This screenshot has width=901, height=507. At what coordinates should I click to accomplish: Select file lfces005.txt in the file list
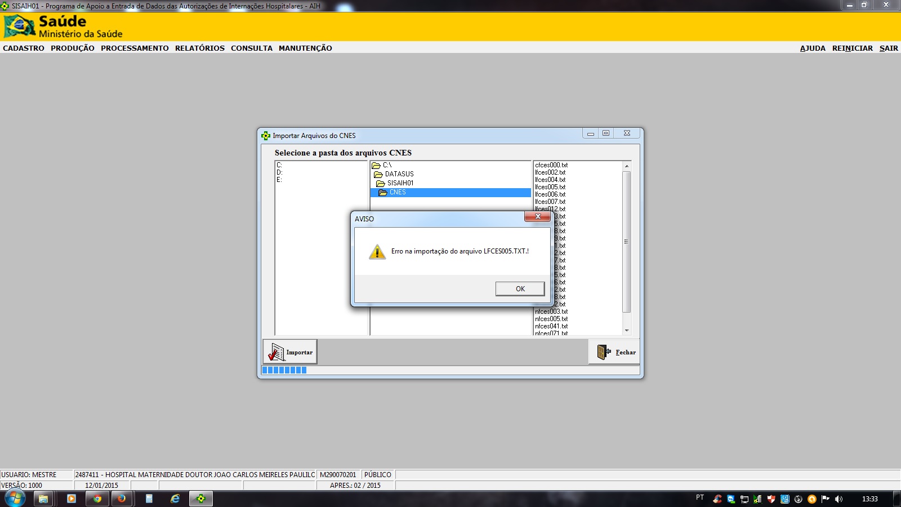[550, 187]
